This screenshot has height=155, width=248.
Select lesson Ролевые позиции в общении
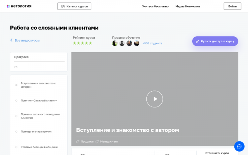(39, 147)
